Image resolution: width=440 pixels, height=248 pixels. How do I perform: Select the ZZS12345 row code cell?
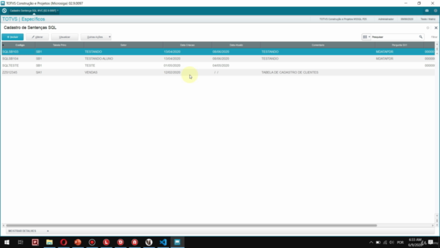coord(10,72)
